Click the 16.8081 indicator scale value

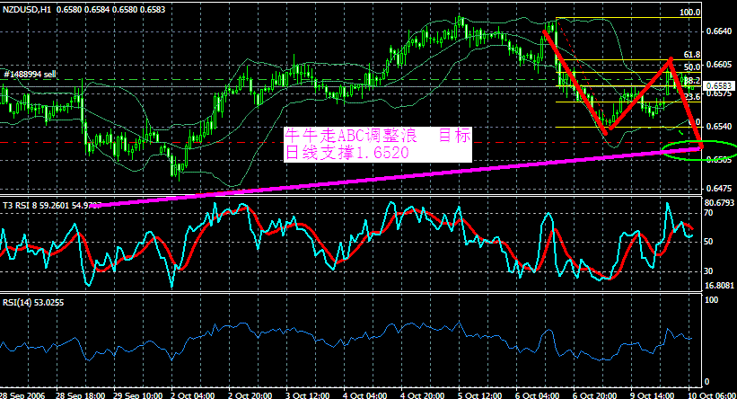click(719, 285)
